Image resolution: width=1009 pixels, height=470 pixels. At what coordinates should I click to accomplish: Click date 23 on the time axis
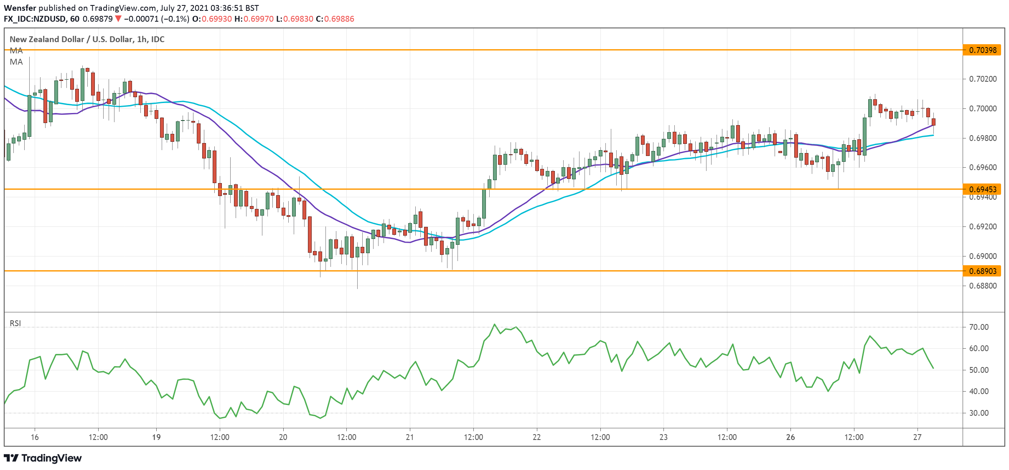click(x=663, y=437)
